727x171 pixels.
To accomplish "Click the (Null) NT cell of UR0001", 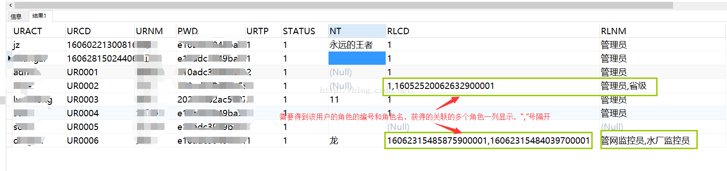I will (x=357, y=72).
